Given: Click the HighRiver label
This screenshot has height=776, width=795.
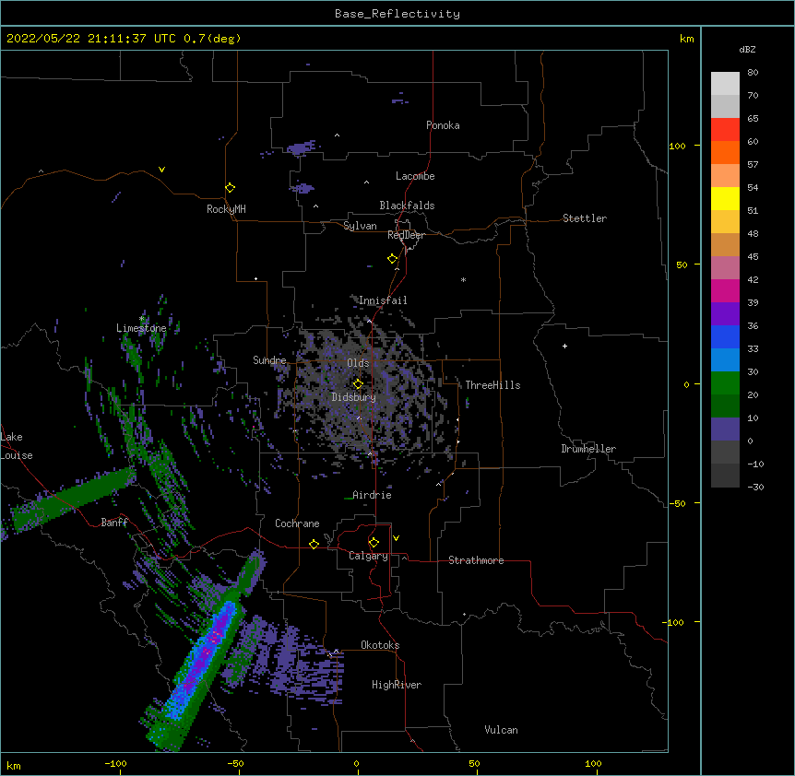Looking at the screenshot, I should tap(397, 685).
